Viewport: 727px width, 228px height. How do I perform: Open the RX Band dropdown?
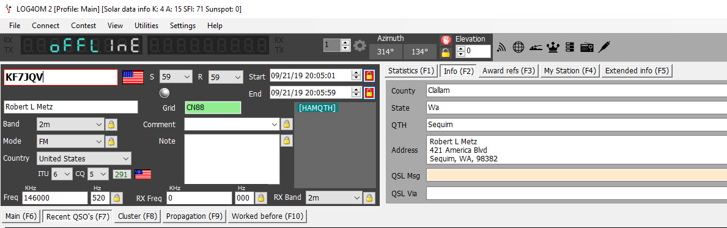pos(334,198)
